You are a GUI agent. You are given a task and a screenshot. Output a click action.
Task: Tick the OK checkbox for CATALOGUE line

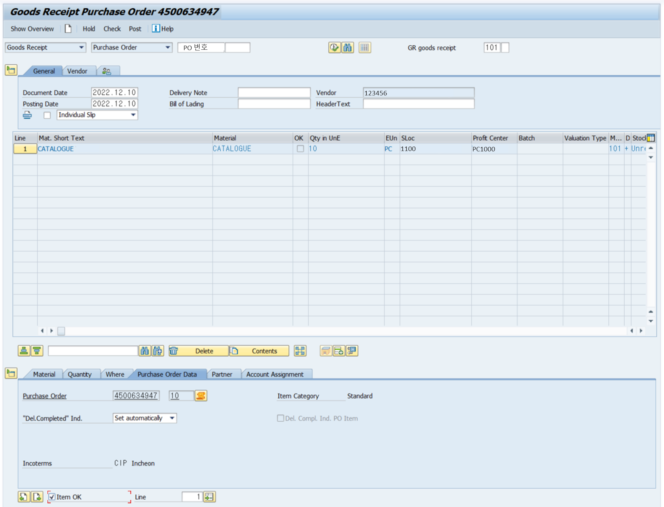300,149
